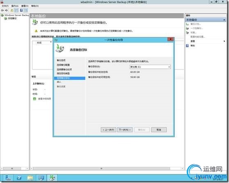Click 配置性能设置... in the Actions pane
This screenshot has height=183, width=229.
(198, 37)
